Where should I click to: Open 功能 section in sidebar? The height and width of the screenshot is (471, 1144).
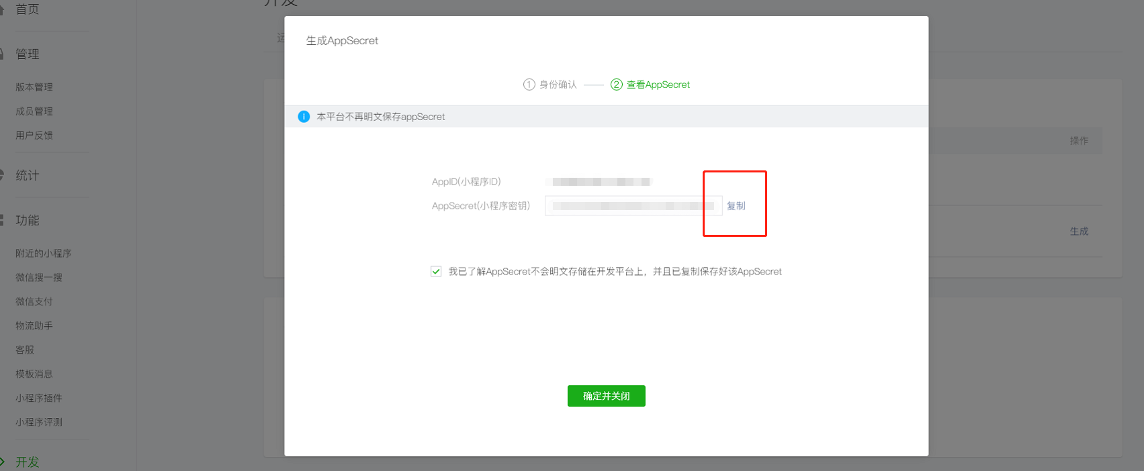tap(28, 221)
